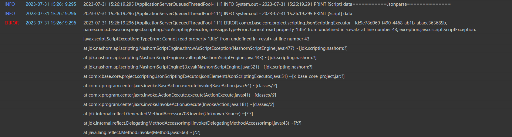Click the BaseAction.executeInvoke stack frame
512x137 pixels.
[x=180, y=86]
